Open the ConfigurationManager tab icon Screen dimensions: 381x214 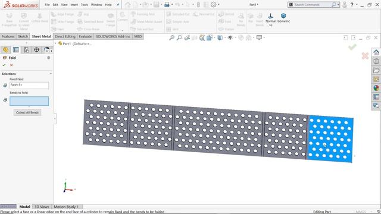(x=26, y=50)
